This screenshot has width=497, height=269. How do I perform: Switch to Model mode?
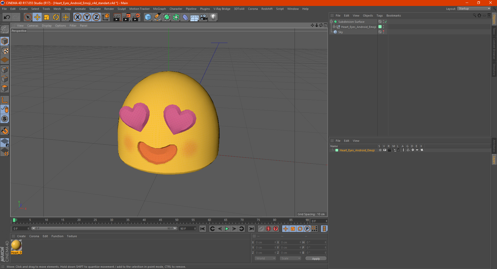click(5, 41)
